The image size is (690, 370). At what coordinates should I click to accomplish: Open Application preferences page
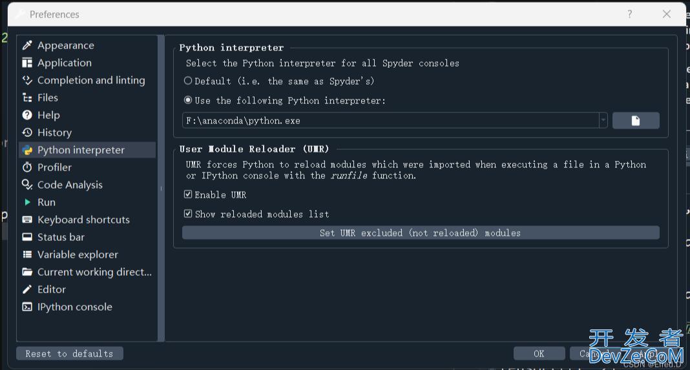pos(87,63)
